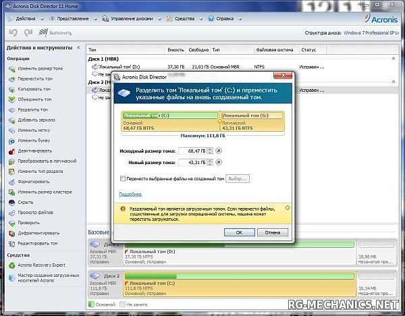Click the Copy volume icon
Viewport: 405px width, 316px height.
12,89
